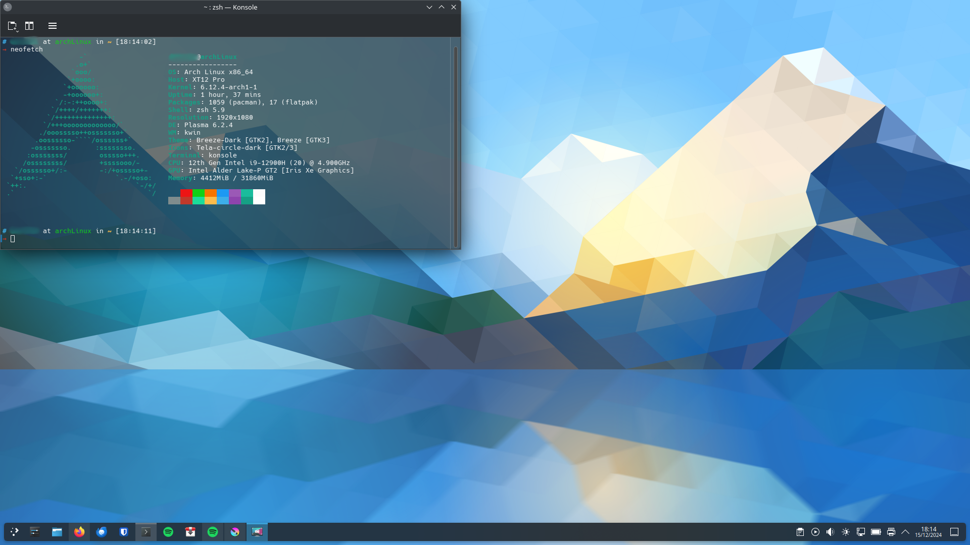Open the Dolphin file manager icon
Viewport: 970px width, 545px height.
coord(57,532)
